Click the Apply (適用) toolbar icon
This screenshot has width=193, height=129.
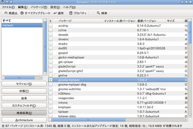coord(55,13)
